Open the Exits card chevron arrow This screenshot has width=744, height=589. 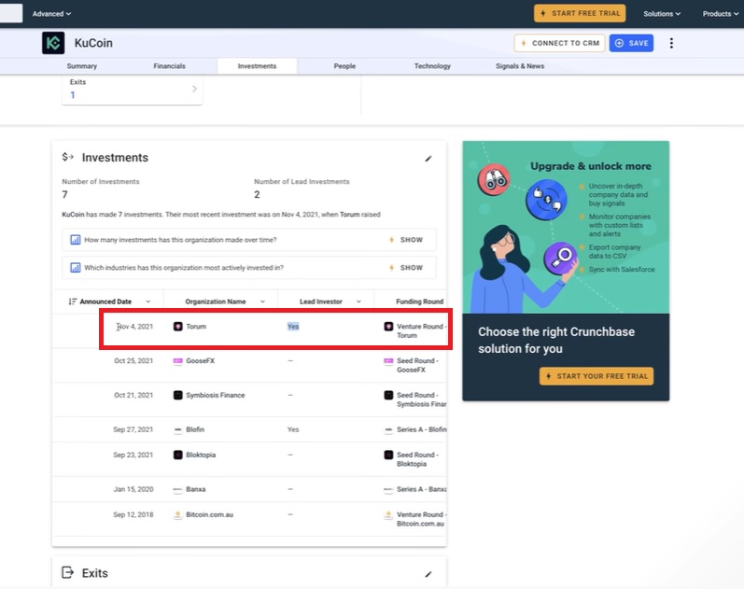tap(194, 89)
